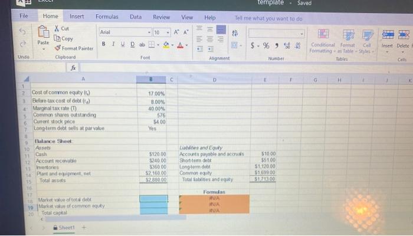Switch to the View tab
The height and width of the screenshot is (236, 413).
pyautogui.click(x=187, y=18)
